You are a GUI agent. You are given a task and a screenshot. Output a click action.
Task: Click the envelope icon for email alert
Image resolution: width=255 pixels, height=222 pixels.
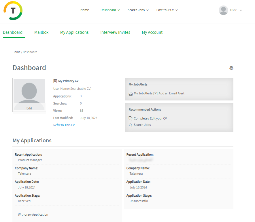pyautogui.click(x=156, y=94)
